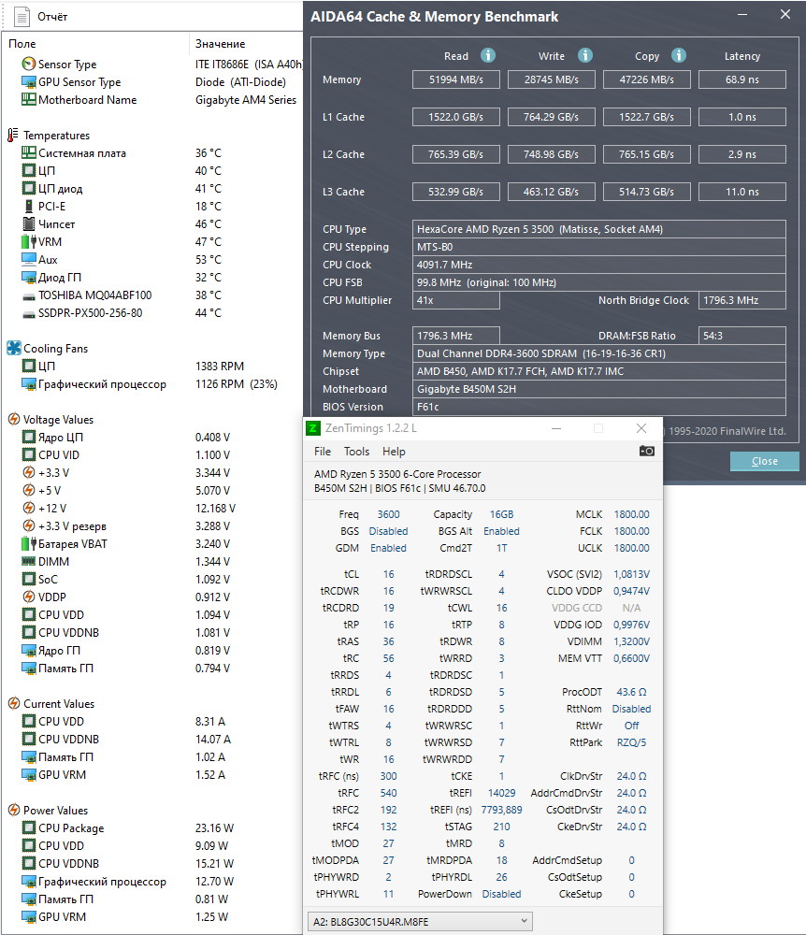Viewport: 806px width, 935px height.
Task: Click the L3 Cache Write value 463.12 GB/s
Action: click(552, 192)
